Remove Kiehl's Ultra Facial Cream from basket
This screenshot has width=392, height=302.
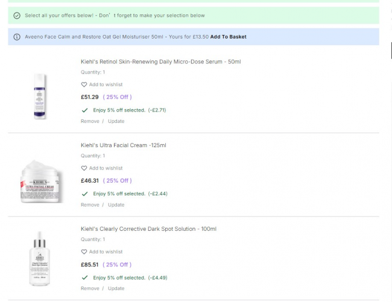pos(90,205)
